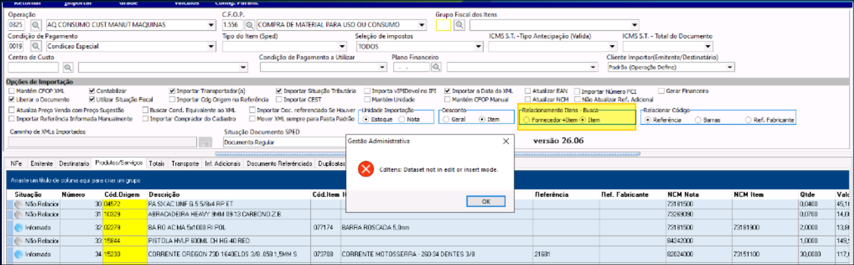Click the browse button beside Caminho de XMLs

coord(205,142)
